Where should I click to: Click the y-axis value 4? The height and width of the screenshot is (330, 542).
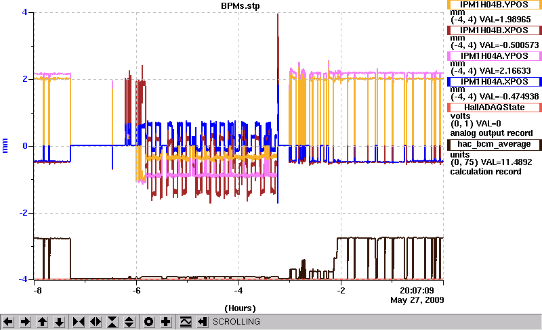[x=24, y=12]
